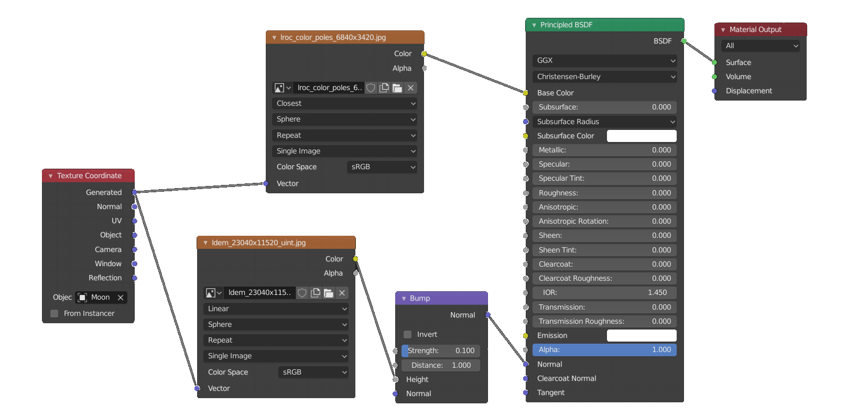Open image folder icon in ldem_23040x11520 node

[329, 293]
